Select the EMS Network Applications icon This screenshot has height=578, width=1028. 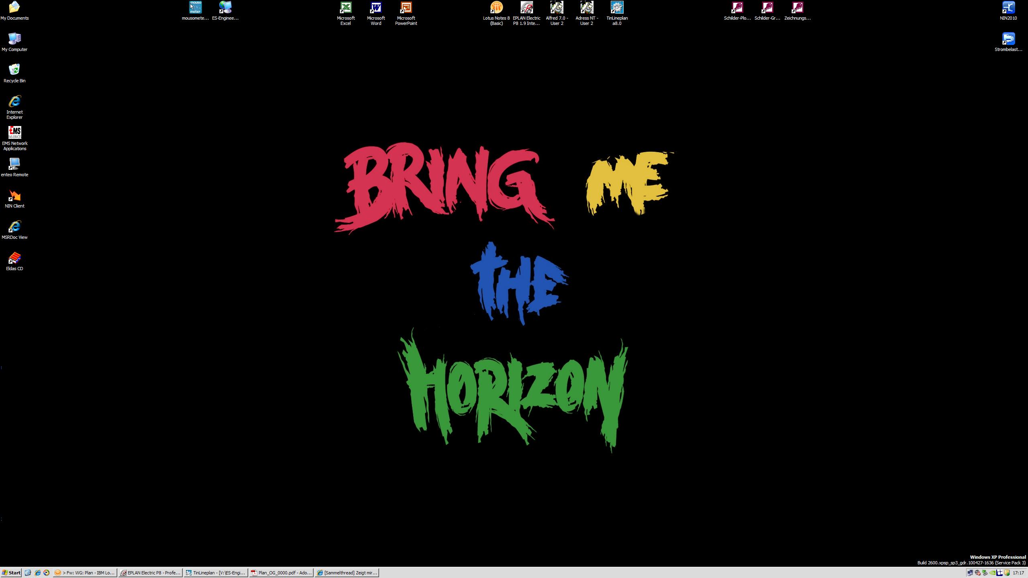[14, 133]
